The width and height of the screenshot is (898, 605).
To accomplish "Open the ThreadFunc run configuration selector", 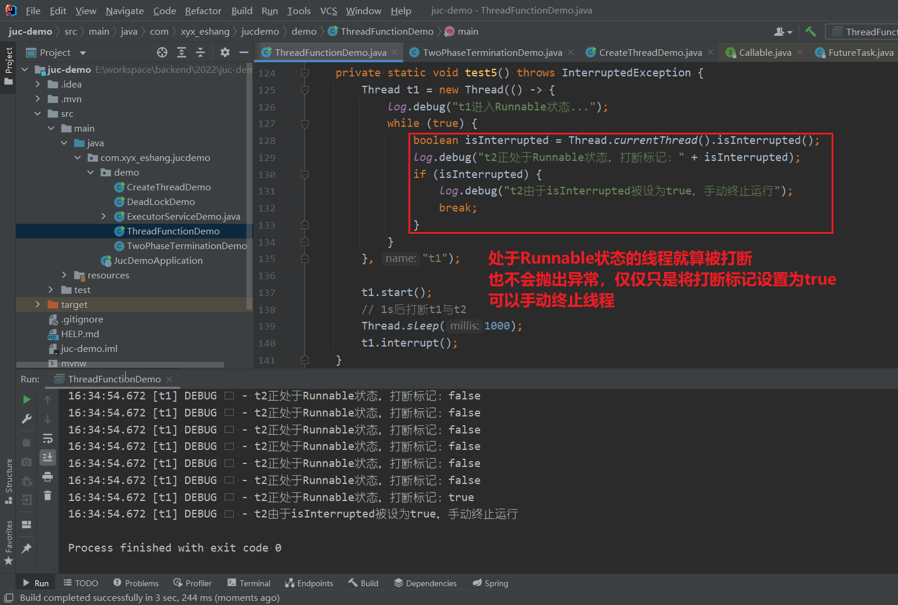I will coord(862,32).
